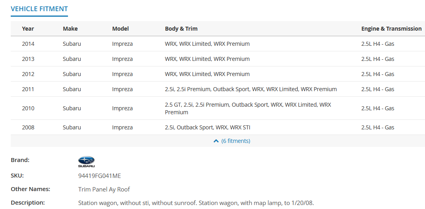This screenshot has height=209, width=425.
Task: Open the Vehicle Fitment tab heading
Action: tap(39, 9)
